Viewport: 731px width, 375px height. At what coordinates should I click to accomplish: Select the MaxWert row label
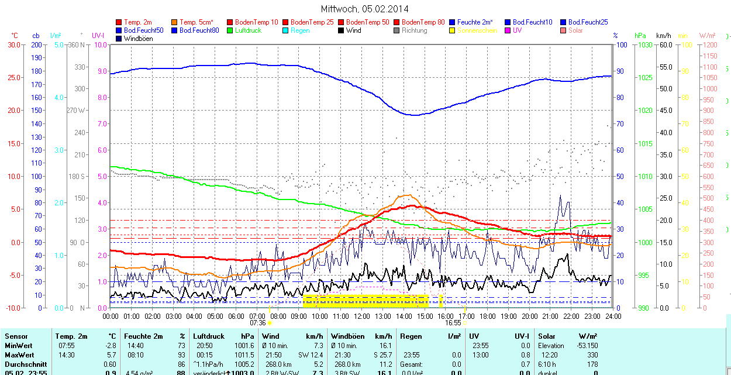(19, 355)
